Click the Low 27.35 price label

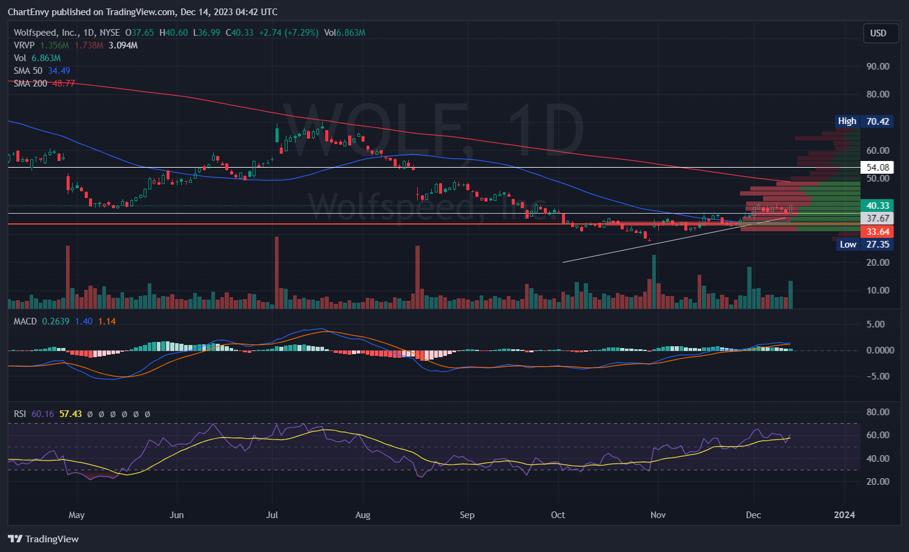coord(865,245)
